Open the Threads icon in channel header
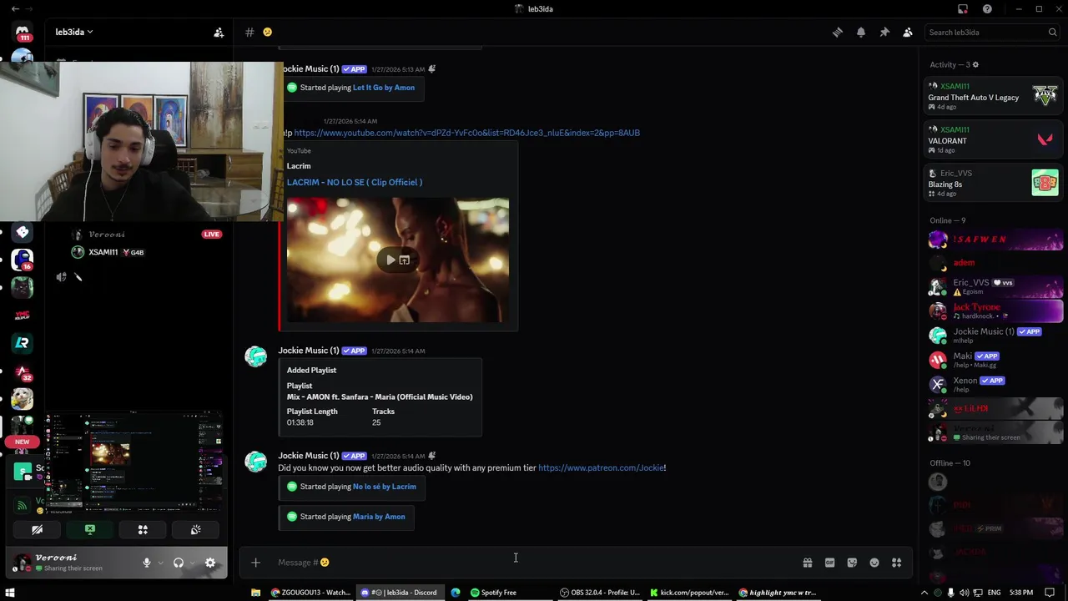 (838, 33)
